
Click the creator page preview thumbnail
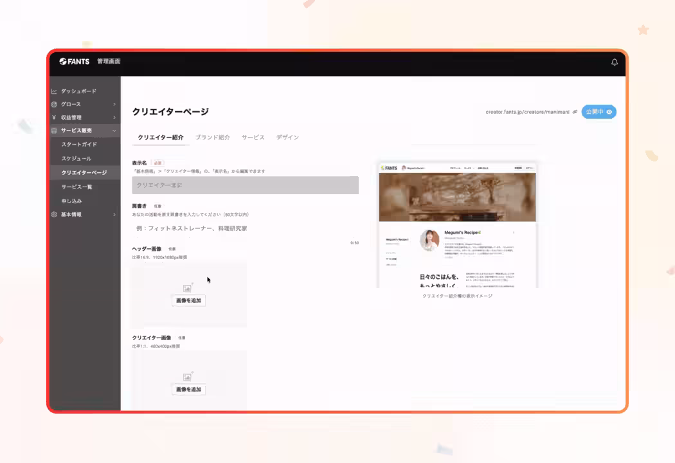click(457, 225)
